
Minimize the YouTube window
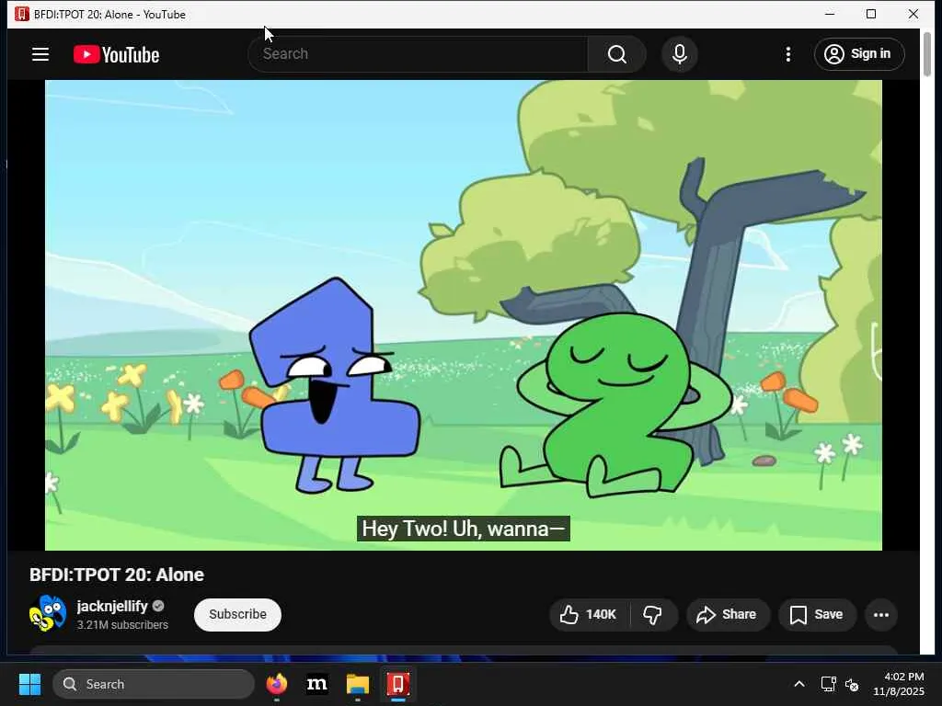pyautogui.click(x=830, y=14)
